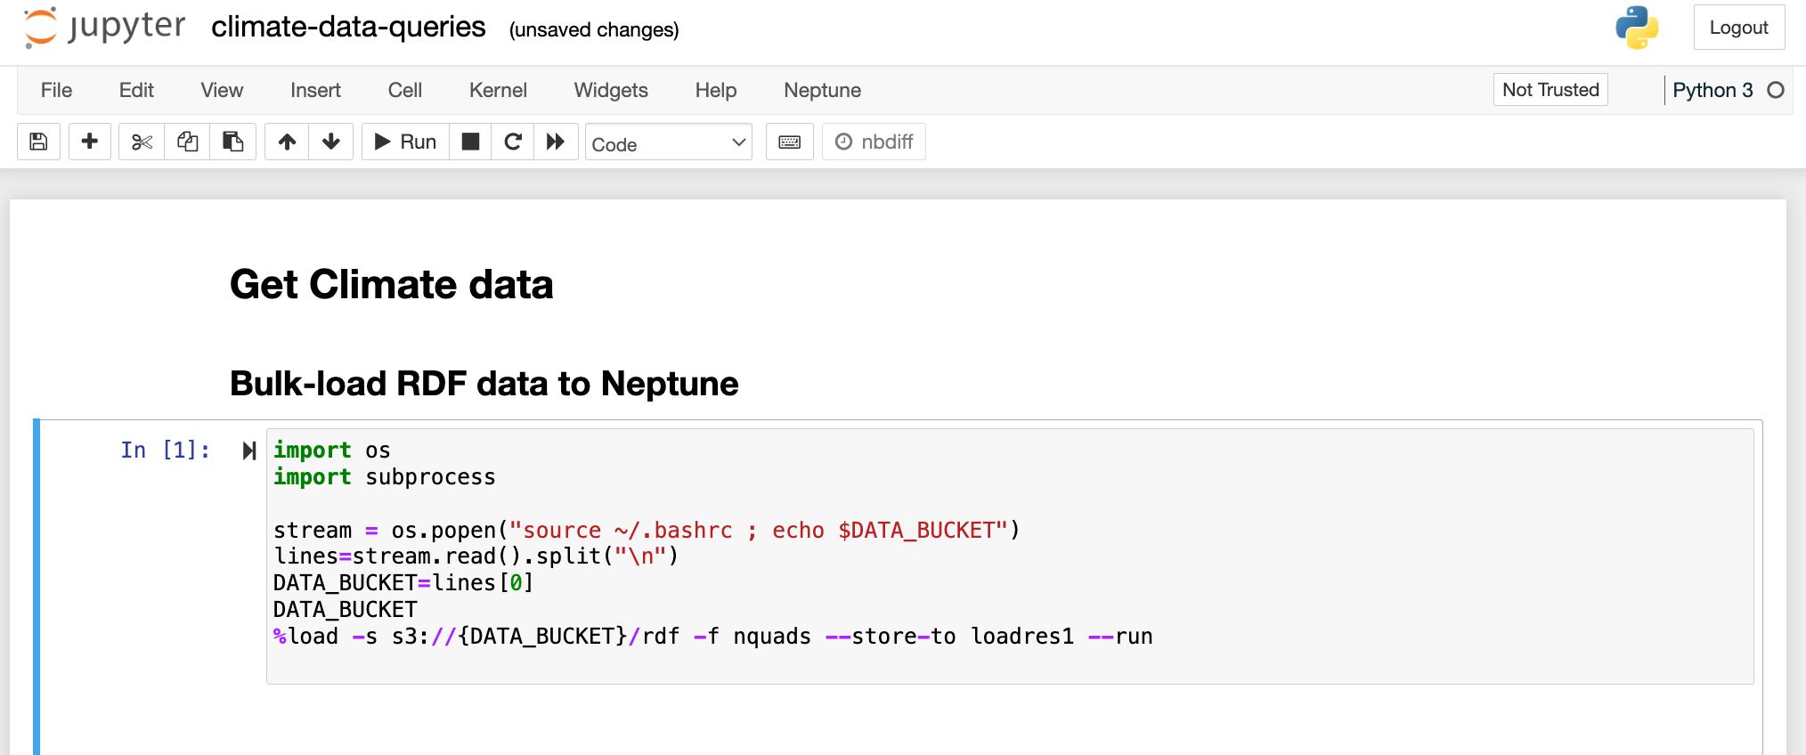Open the Kernel menu
This screenshot has height=755, width=1806.
click(498, 90)
